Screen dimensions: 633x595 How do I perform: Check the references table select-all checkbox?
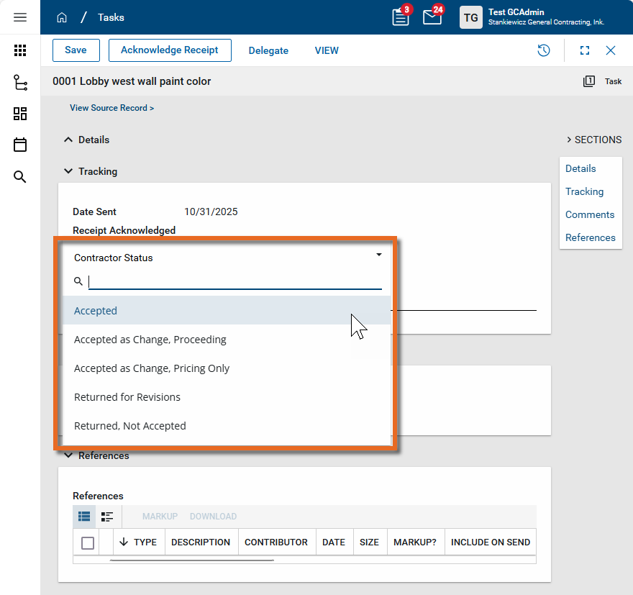(88, 542)
